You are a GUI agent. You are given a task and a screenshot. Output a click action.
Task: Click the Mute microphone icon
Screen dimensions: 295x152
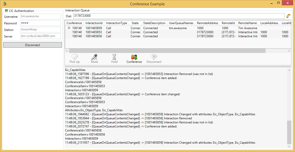(x=95, y=57)
